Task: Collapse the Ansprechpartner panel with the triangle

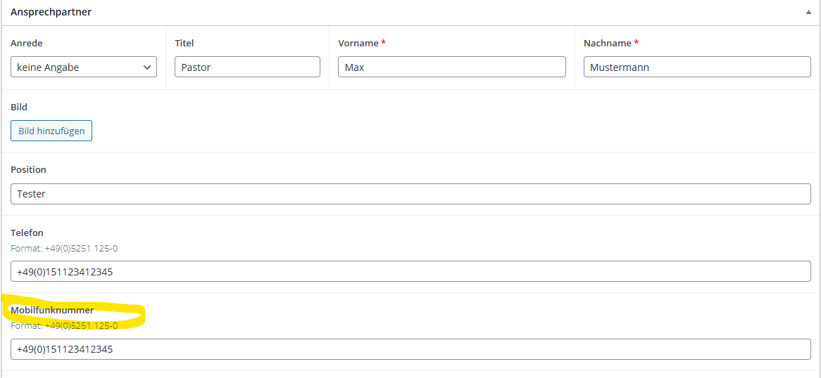Action: (x=808, y=13)
